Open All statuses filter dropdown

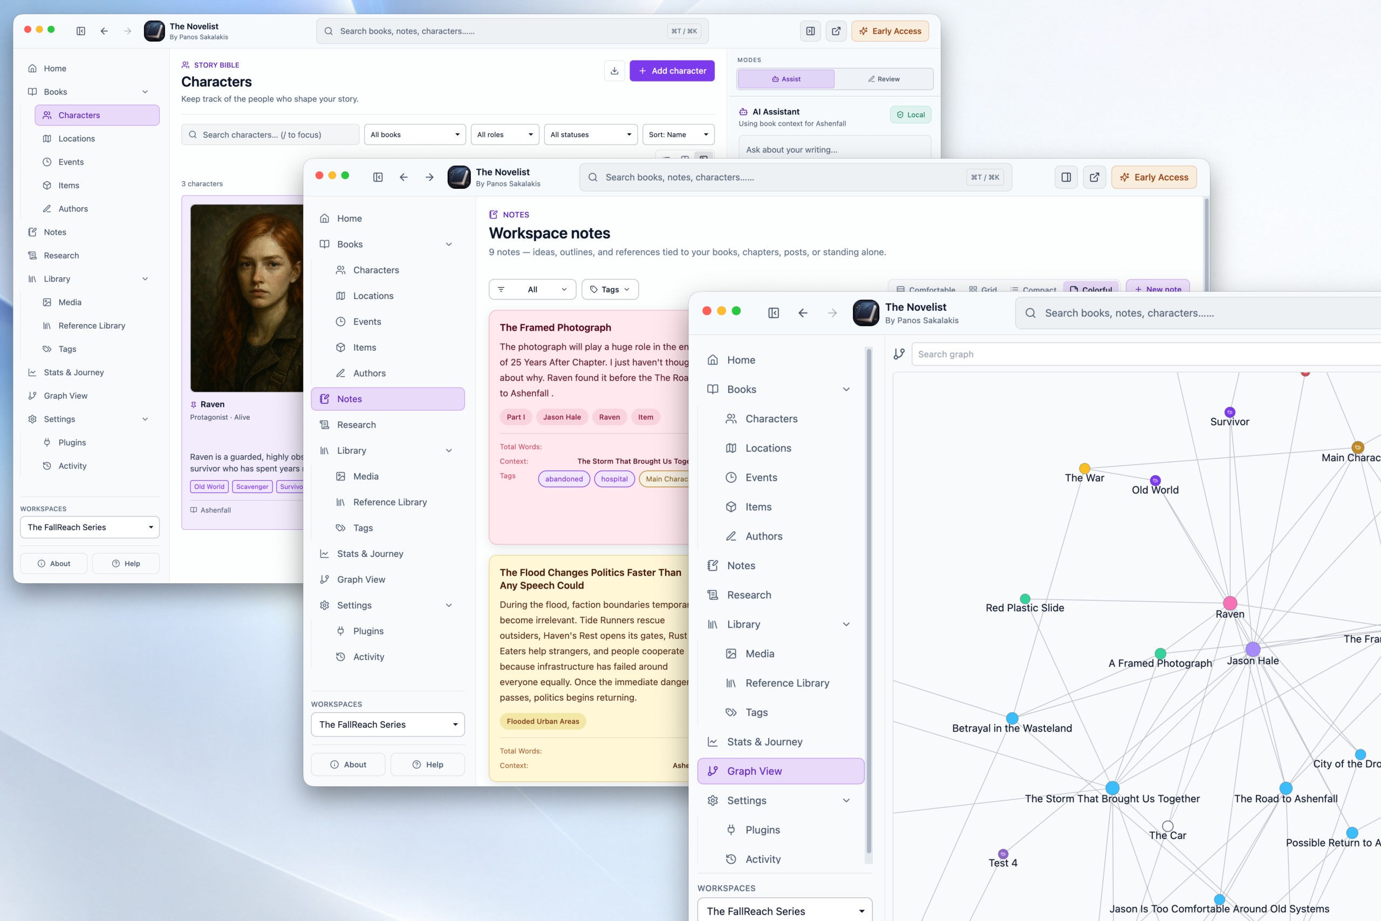pyautogui.click(x=590, y=134)
